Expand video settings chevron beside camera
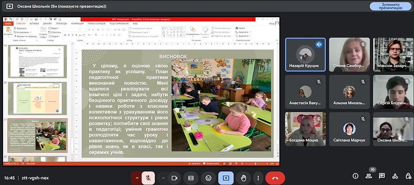This screenshot has height=185, width=414. pos(163,178)
